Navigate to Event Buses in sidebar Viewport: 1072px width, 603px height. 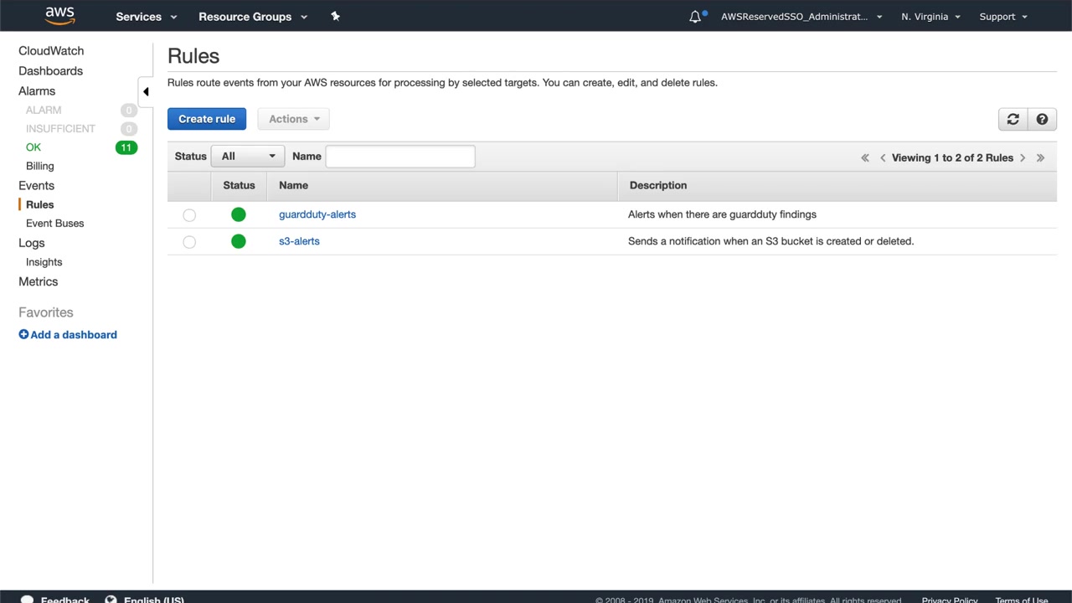coord(55,224)
